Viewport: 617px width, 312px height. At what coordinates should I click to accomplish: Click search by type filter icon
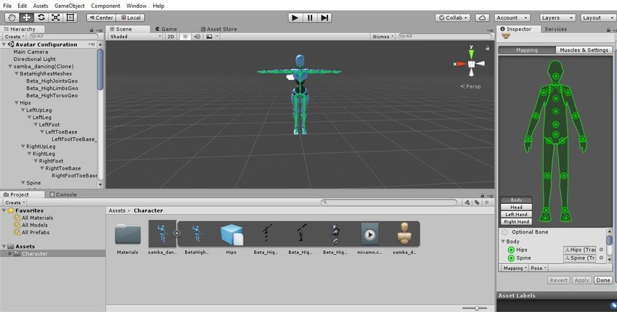pos(467,202)
